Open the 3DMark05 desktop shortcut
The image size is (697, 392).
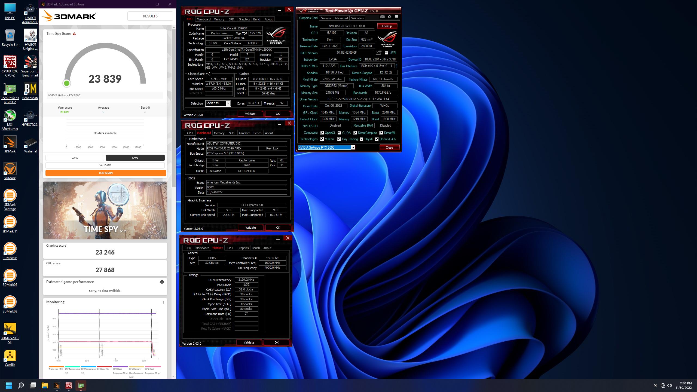[10, 278]
